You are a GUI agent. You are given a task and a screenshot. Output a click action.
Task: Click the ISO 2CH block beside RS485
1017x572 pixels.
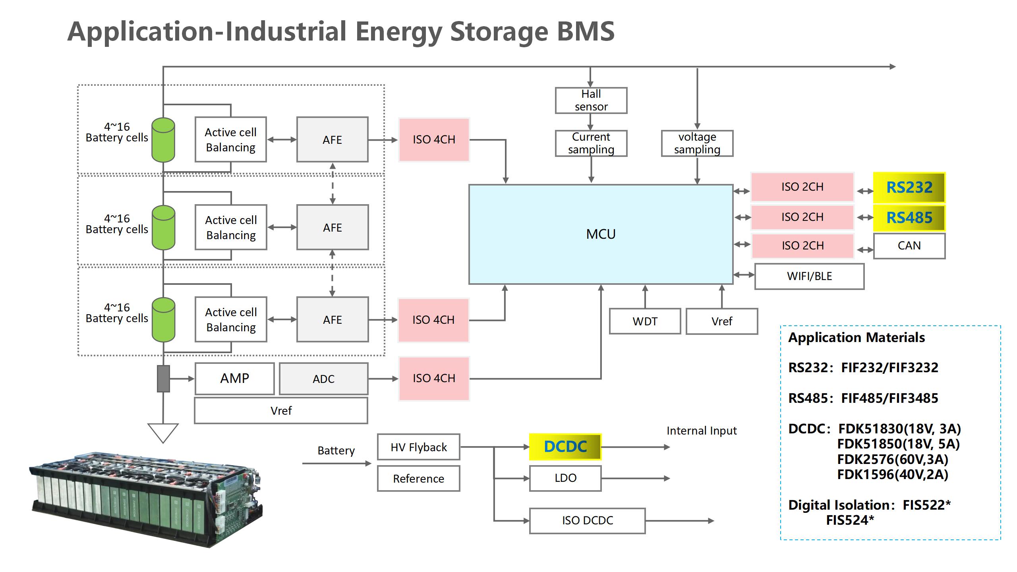coord(802,217)
